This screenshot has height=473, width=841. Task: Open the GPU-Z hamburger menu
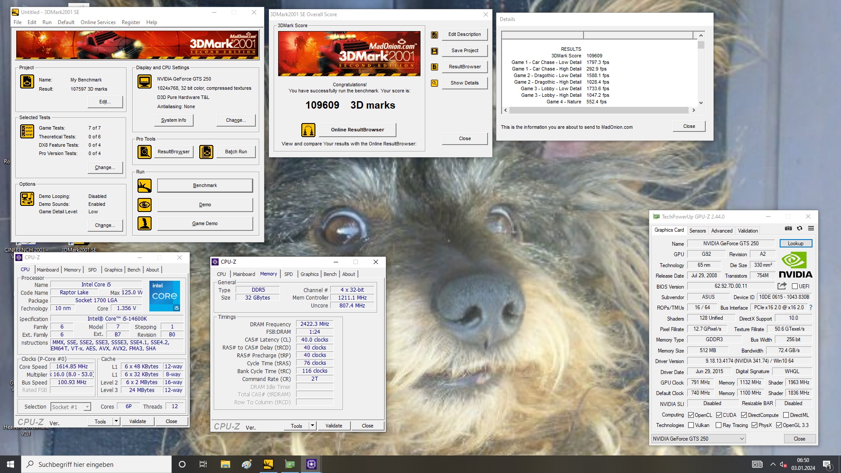[x=811, y=228]
